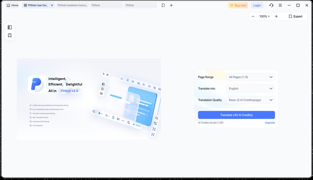Open the third tab labeled PDNob
The width and height of the screenshot is (313, 180).
[x=106, y=5]
